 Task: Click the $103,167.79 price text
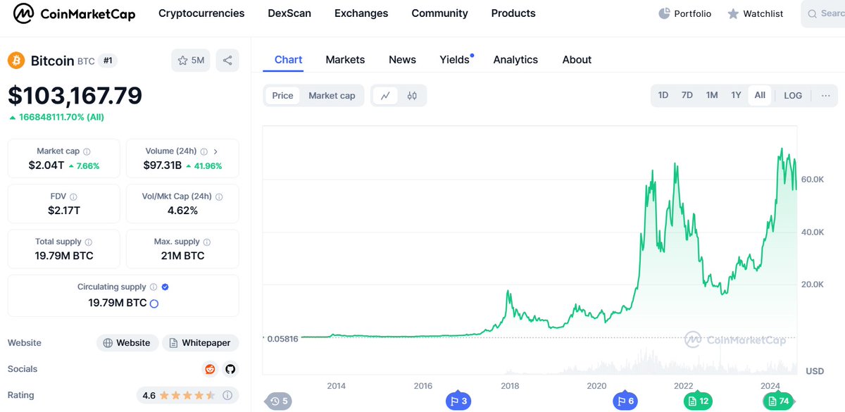pyautogui.click(x=75, y=96)
